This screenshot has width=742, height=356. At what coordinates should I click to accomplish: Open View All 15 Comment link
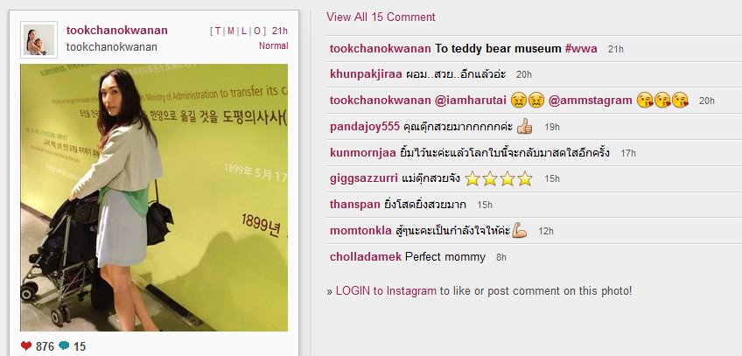click(381, 17)
